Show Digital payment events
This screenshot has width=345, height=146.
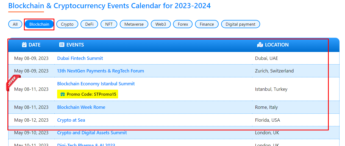tap(241, 24)
